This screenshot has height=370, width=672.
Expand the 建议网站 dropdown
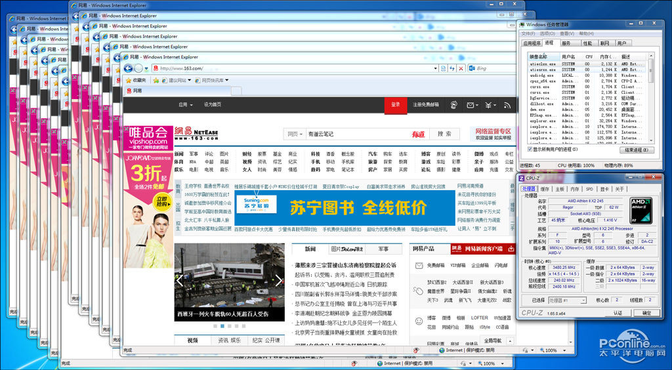point(189,80)
